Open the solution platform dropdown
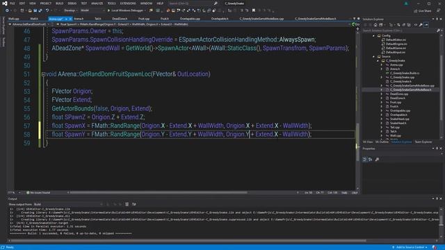 (92, 10)
